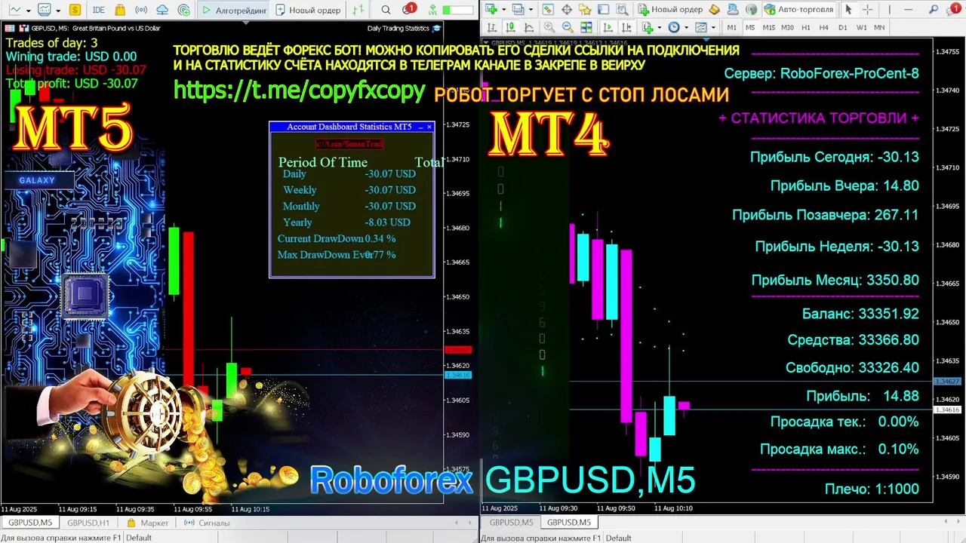Zoom in on the MT4 chart
966x543 pixels.
click(x=549, y=27)
